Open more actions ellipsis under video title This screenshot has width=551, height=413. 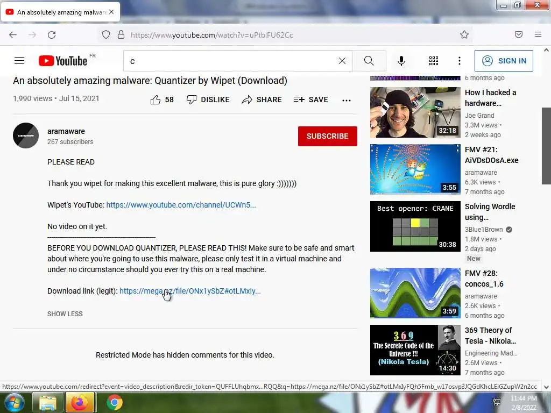coord(347,101)
